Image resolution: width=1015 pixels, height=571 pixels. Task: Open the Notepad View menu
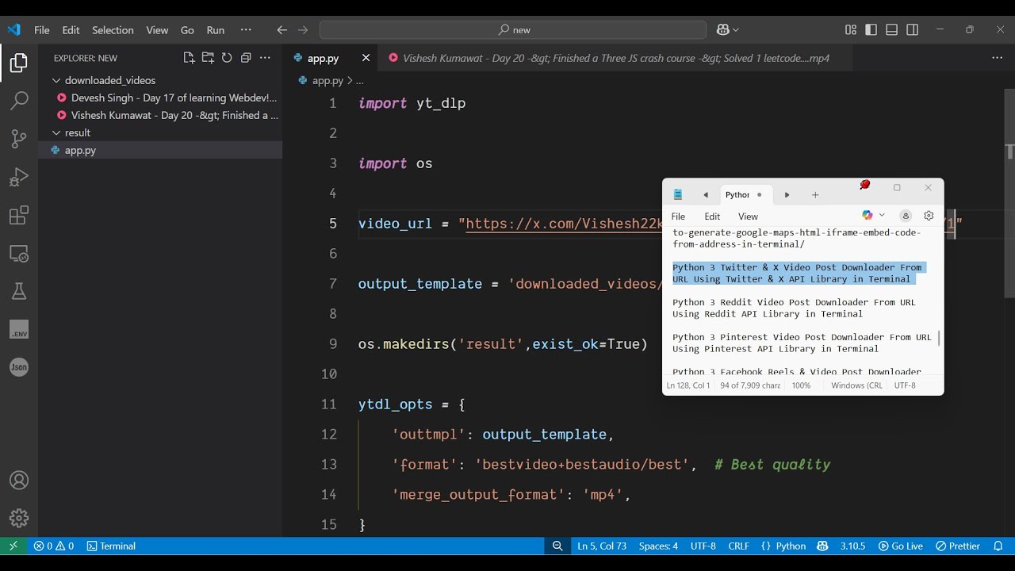(748, 217)
